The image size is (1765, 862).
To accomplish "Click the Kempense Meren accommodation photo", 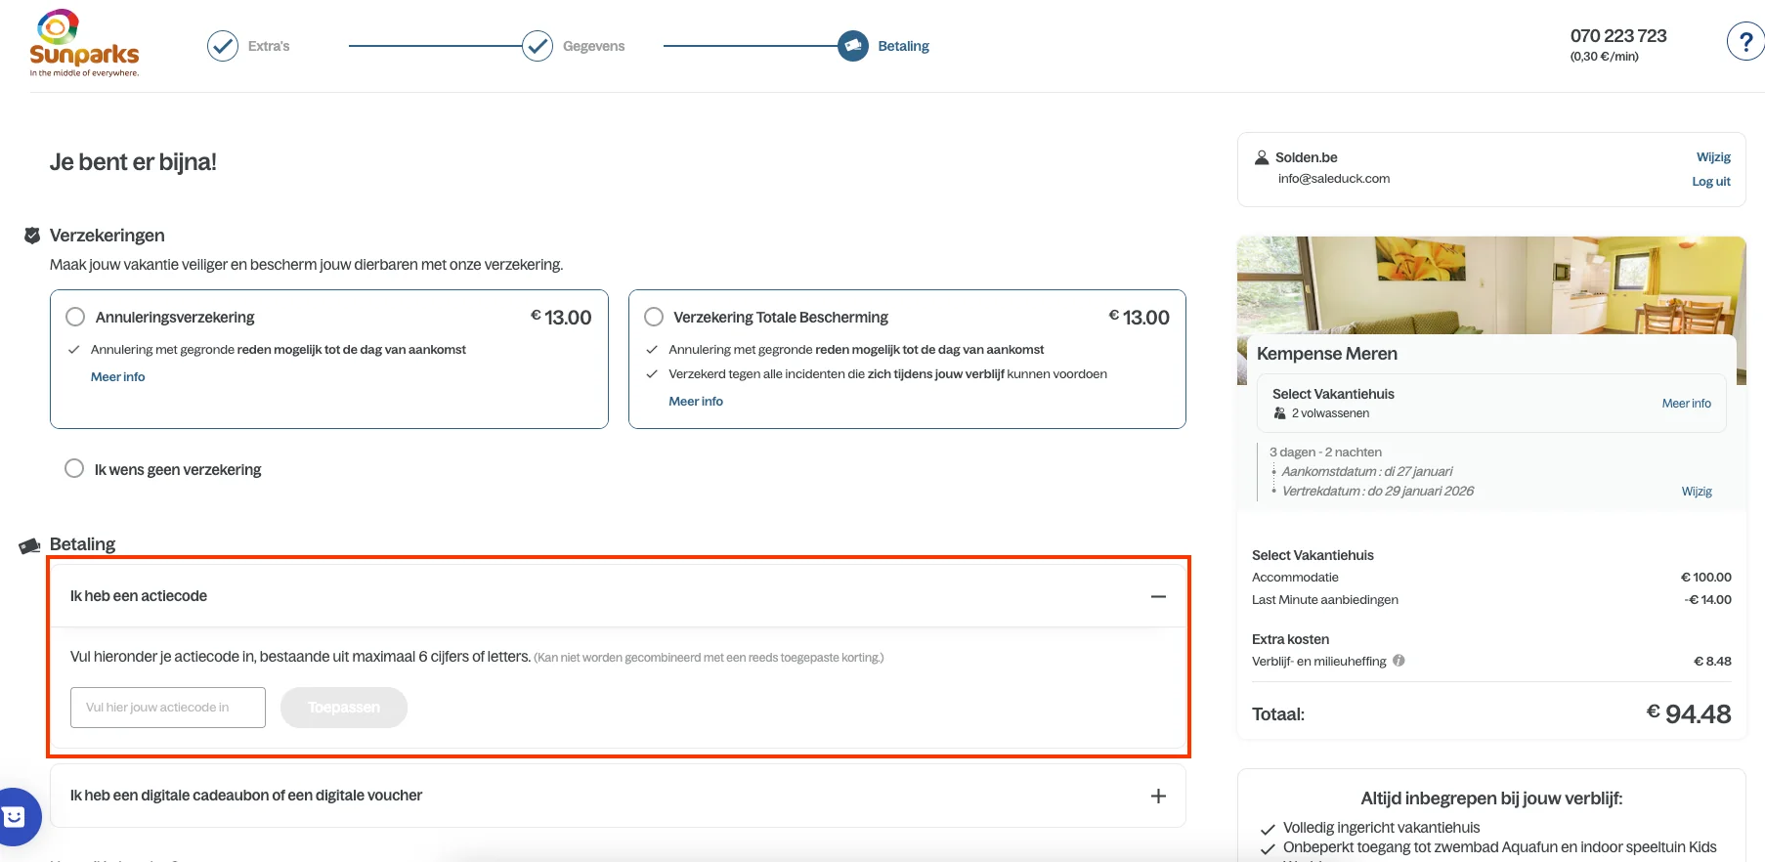I will point(1490,283).
